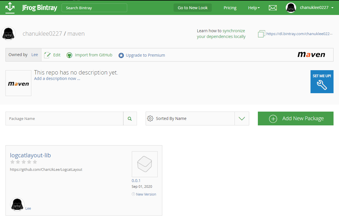This screenshot has height=218, width=339.
Task: Click the plus circle on Add New Package
Action: coord(273,118)
